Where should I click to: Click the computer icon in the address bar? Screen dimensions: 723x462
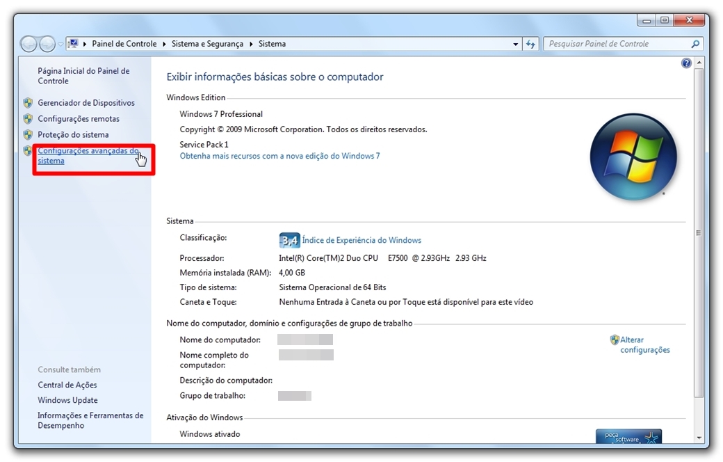click(x=73, y=44)
